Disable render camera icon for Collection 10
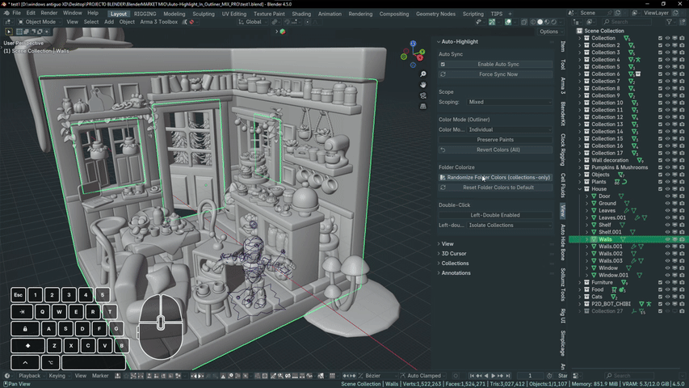689x388 pixels. tap(682, 103)
